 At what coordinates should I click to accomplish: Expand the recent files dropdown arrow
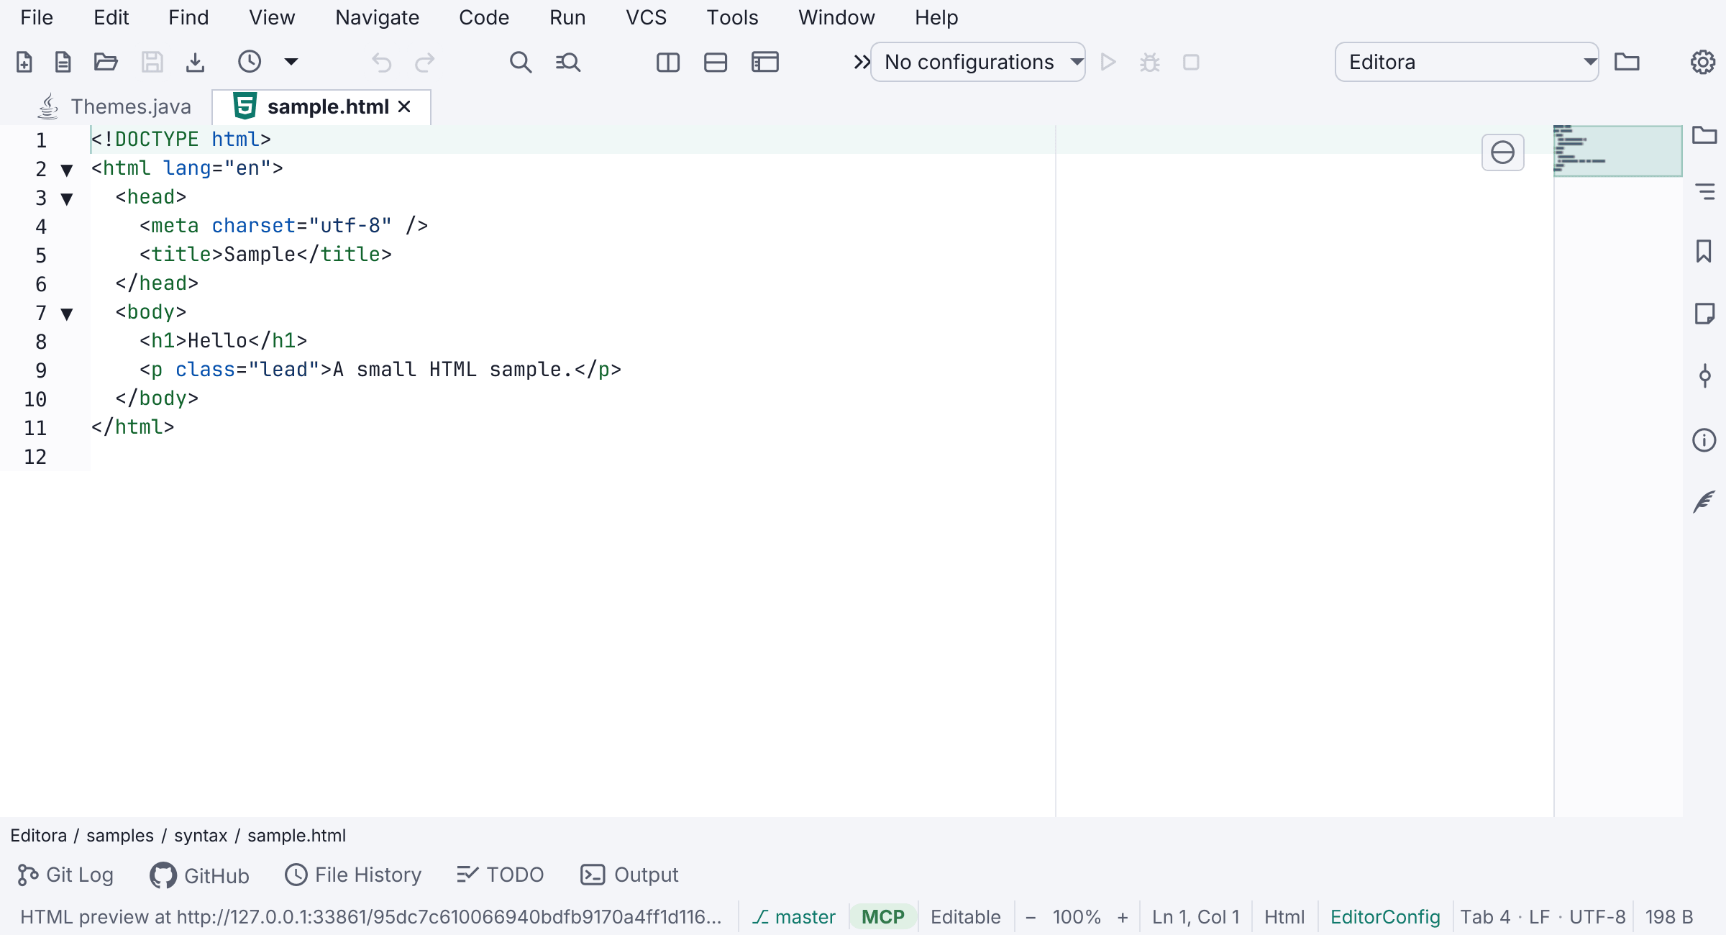(x=291, y=62)
